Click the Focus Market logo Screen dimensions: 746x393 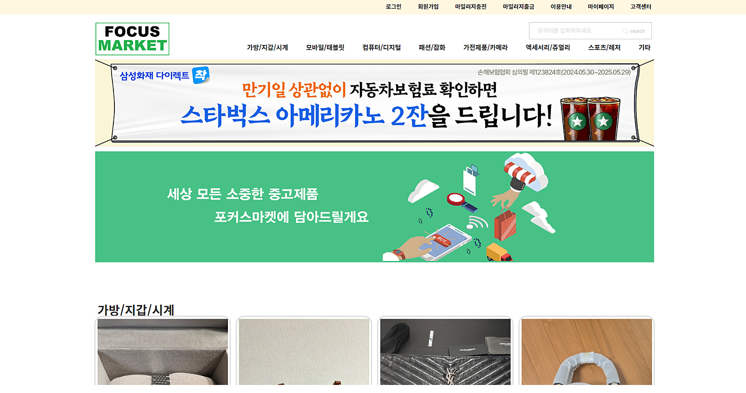coord(132,39)
